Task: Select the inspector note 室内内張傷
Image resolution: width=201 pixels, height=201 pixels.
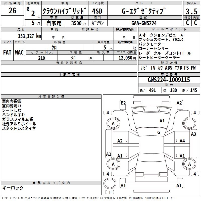Action: coord(11,101)
